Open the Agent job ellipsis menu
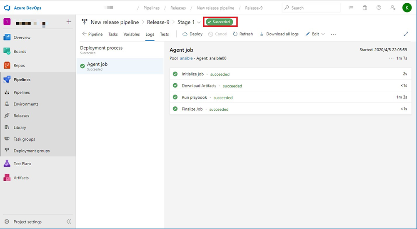This screenshot has height=229, width=417. coord(391,58)
